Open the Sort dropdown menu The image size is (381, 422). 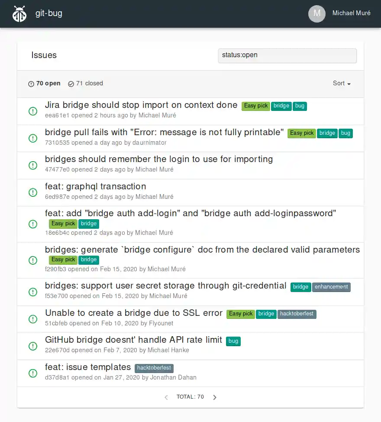pos(342,84)
